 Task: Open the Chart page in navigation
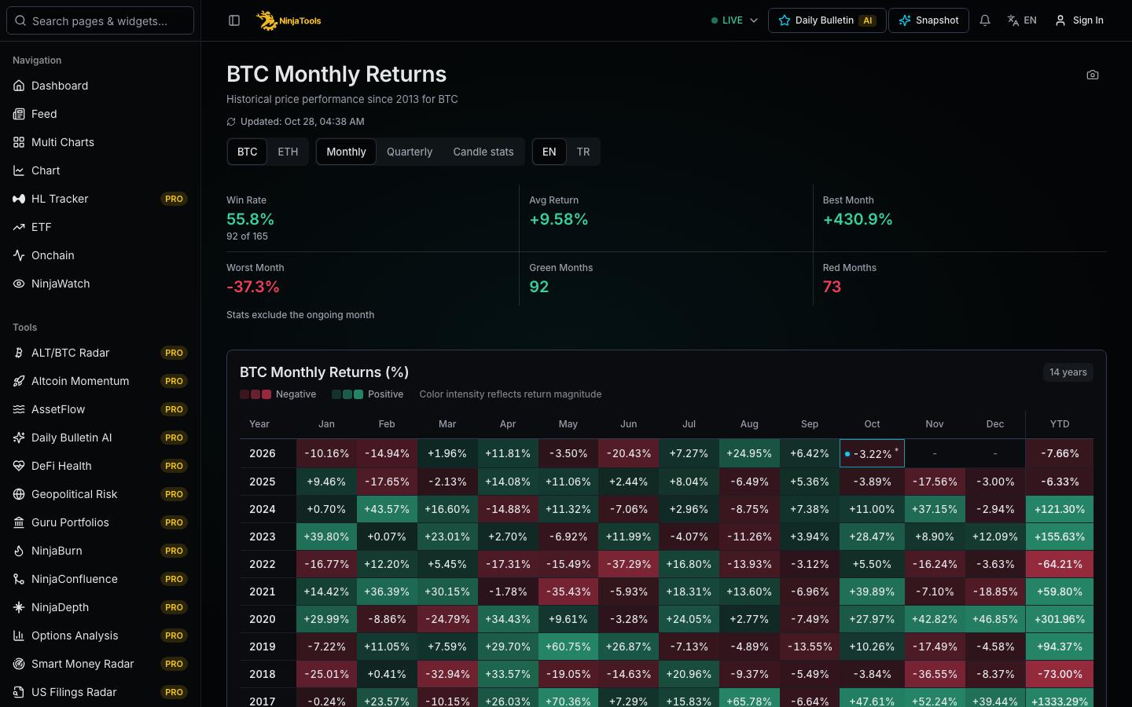[101, 170]
